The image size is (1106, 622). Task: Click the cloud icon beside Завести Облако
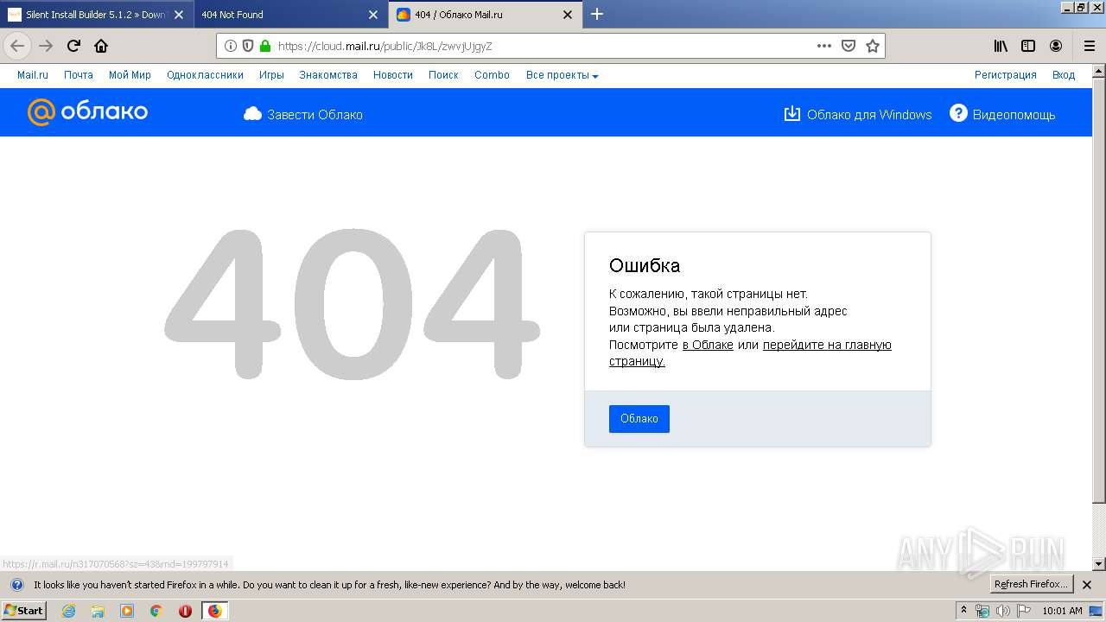coord(252,114)
